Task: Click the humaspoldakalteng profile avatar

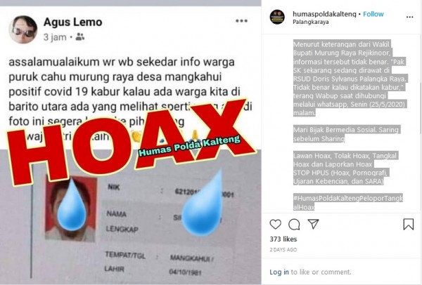Action: point(277,17)
